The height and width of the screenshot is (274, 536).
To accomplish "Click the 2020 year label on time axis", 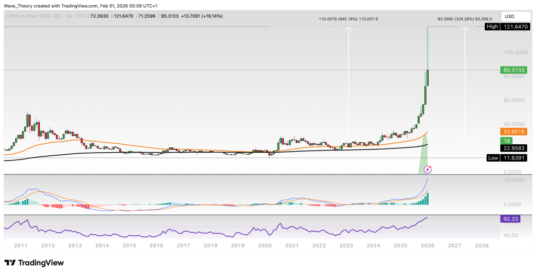I will (x=265, y=245).
